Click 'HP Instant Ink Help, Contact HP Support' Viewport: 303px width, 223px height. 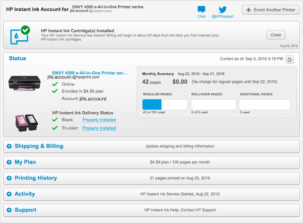[180, 210]
